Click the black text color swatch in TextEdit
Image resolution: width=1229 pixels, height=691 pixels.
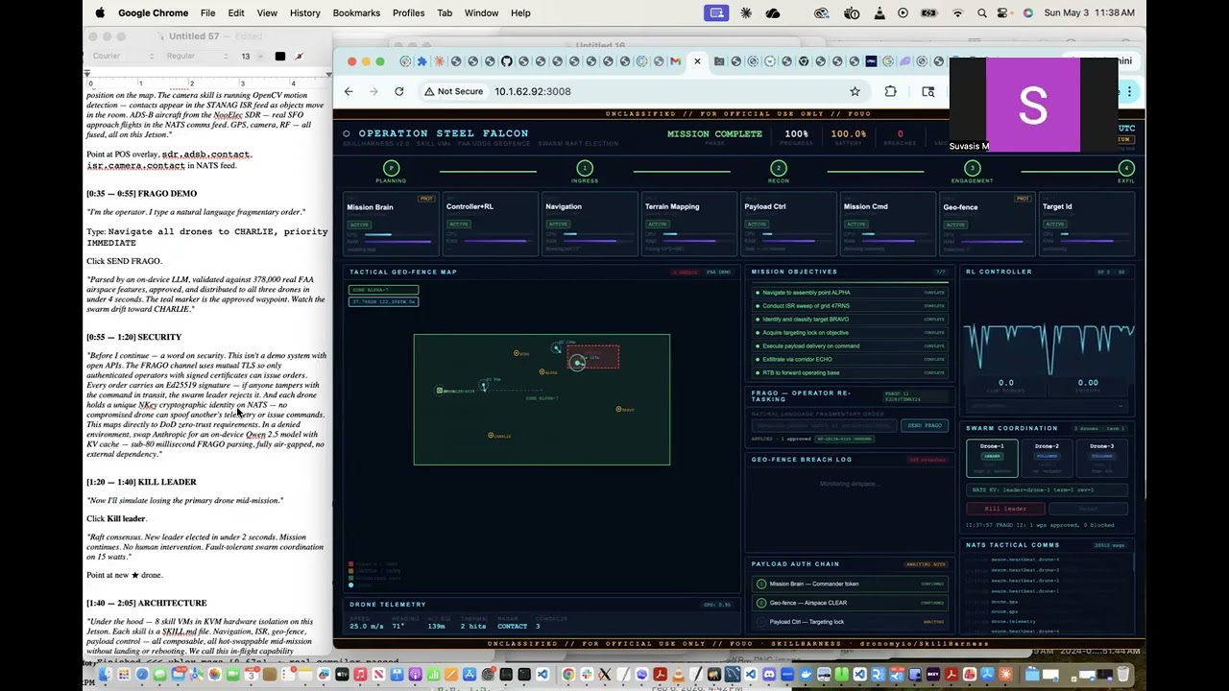pyautogui.click(x=279, y=57)
